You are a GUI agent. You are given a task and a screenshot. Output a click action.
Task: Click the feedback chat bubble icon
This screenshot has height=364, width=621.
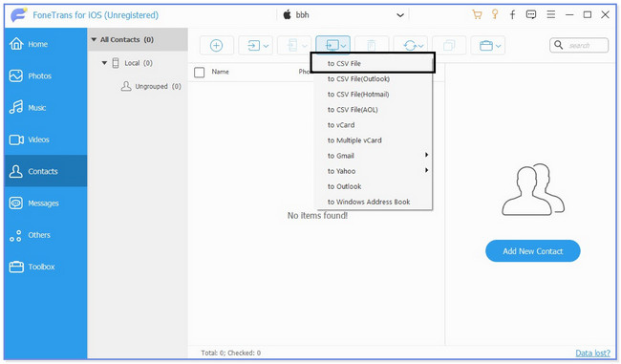531,15
